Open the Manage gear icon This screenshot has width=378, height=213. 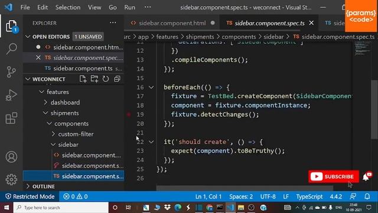(11, 179)
